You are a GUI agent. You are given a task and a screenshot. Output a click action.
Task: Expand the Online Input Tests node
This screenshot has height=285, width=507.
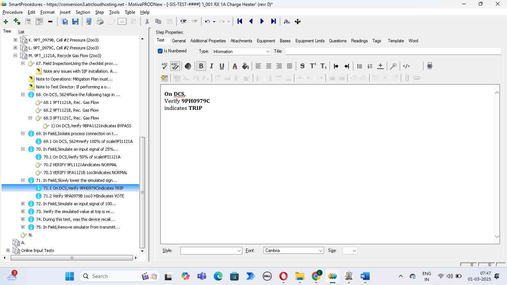point(8,250)
